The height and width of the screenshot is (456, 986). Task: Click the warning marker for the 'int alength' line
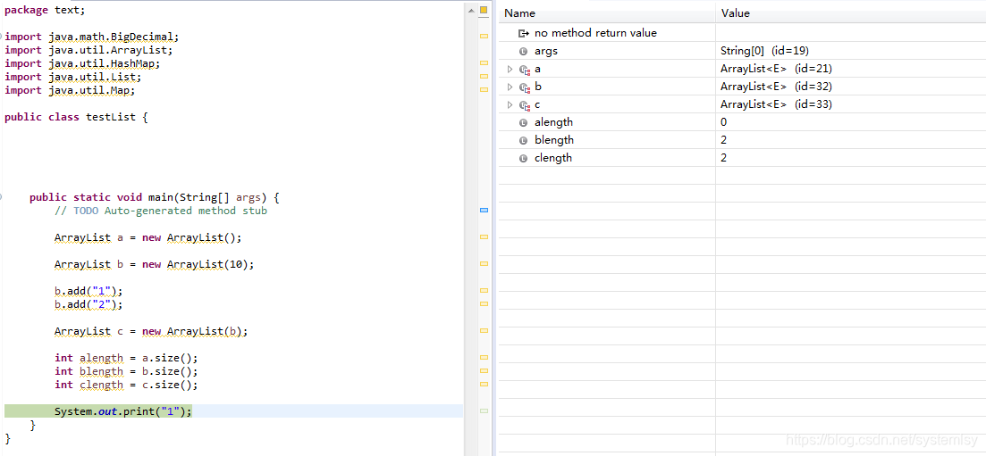click(485, 357)
